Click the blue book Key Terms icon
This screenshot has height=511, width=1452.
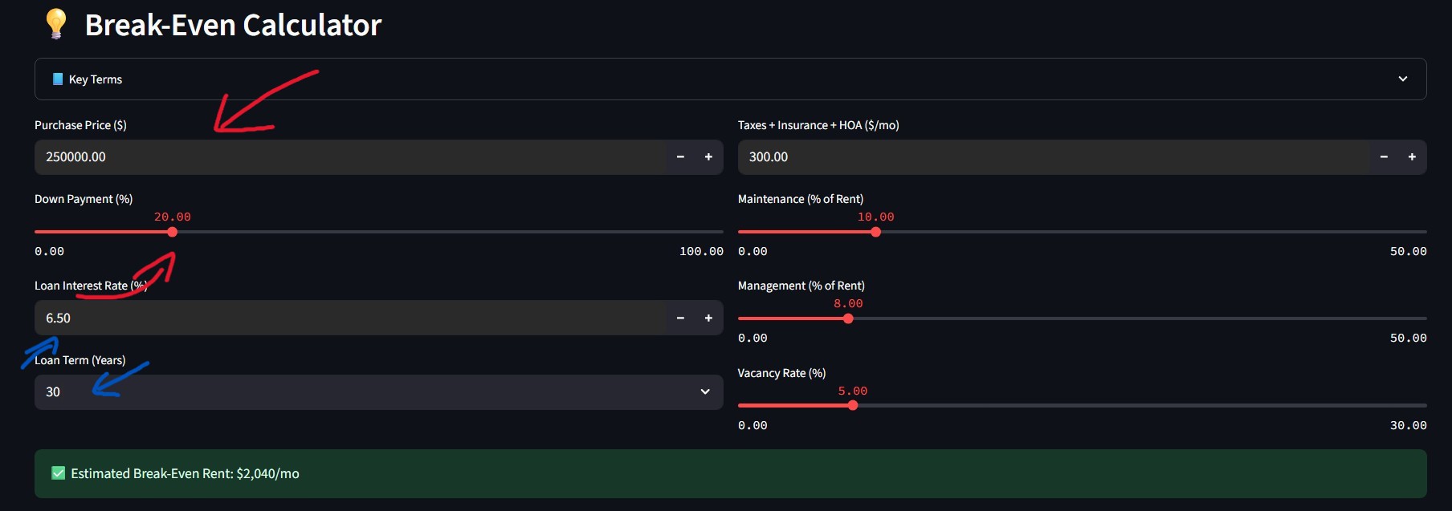click(58, 79)
